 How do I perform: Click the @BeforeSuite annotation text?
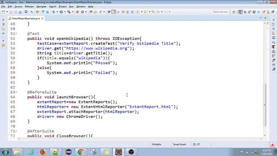(42, 92)
